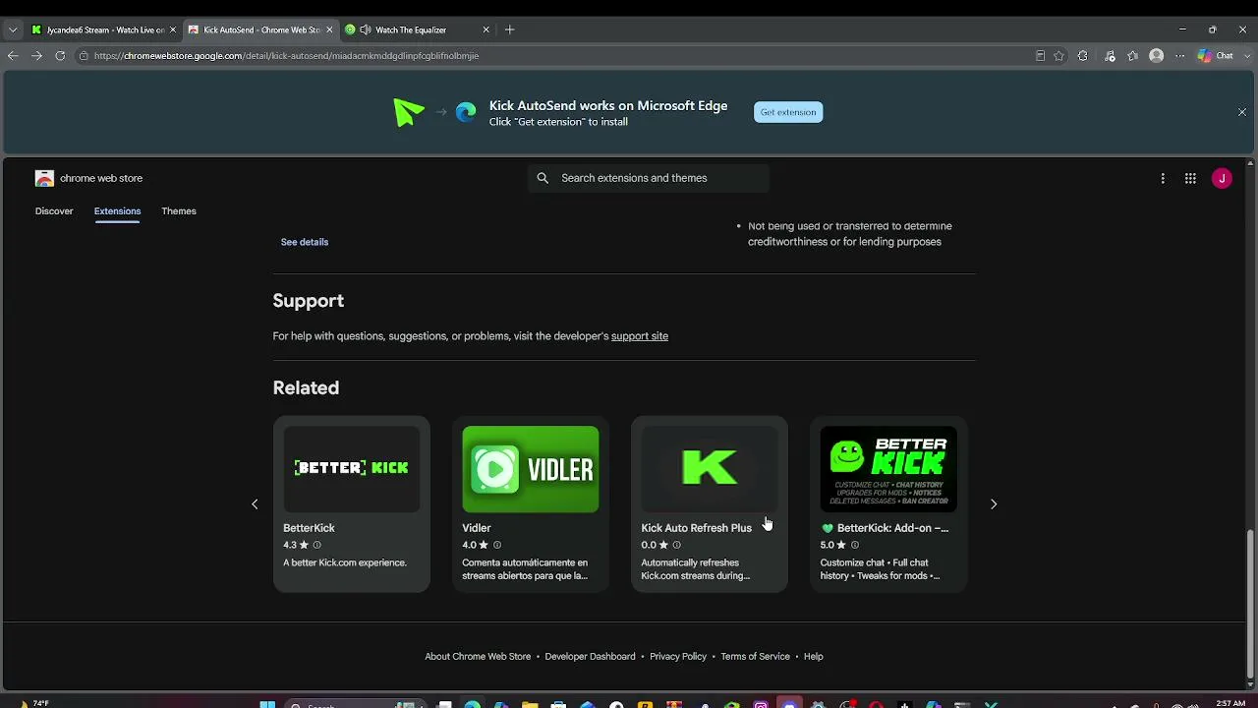Open the reader view icon in address bar
1258x708 pixels.
pos(1040,56)
